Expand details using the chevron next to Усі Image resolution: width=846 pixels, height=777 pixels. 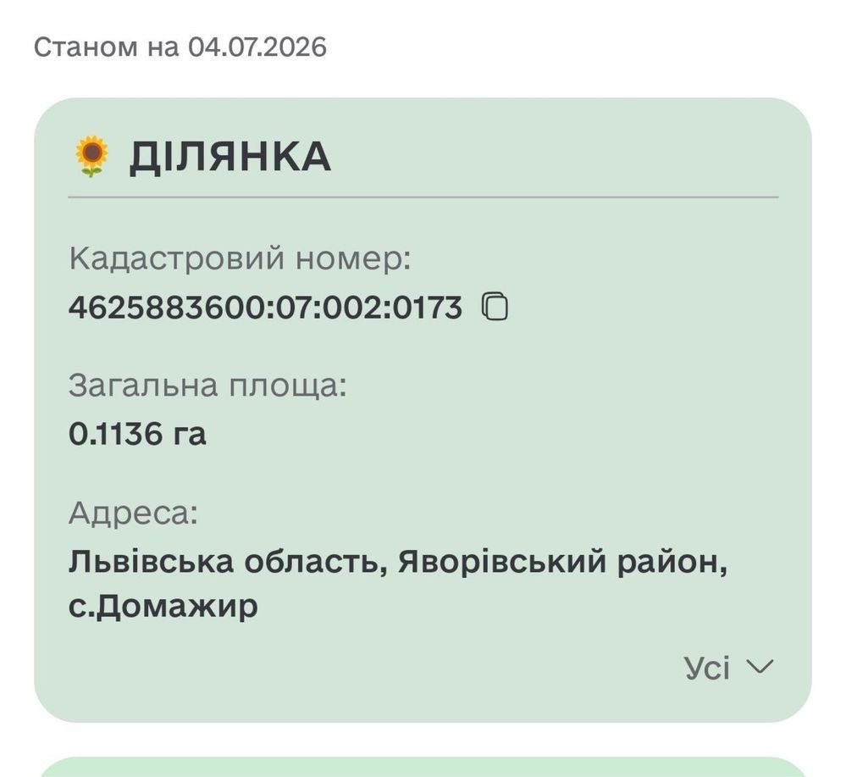click(x=759, y=666)
